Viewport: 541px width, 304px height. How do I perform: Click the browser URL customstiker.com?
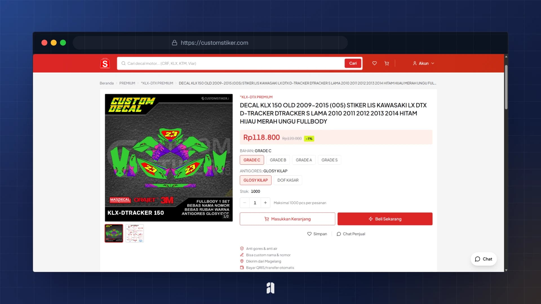click(x=214, y=43)
